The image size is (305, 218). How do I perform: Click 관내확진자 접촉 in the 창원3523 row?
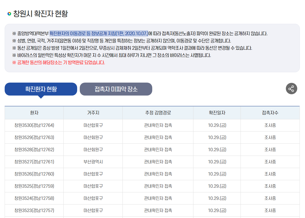(x=158, y=210)
